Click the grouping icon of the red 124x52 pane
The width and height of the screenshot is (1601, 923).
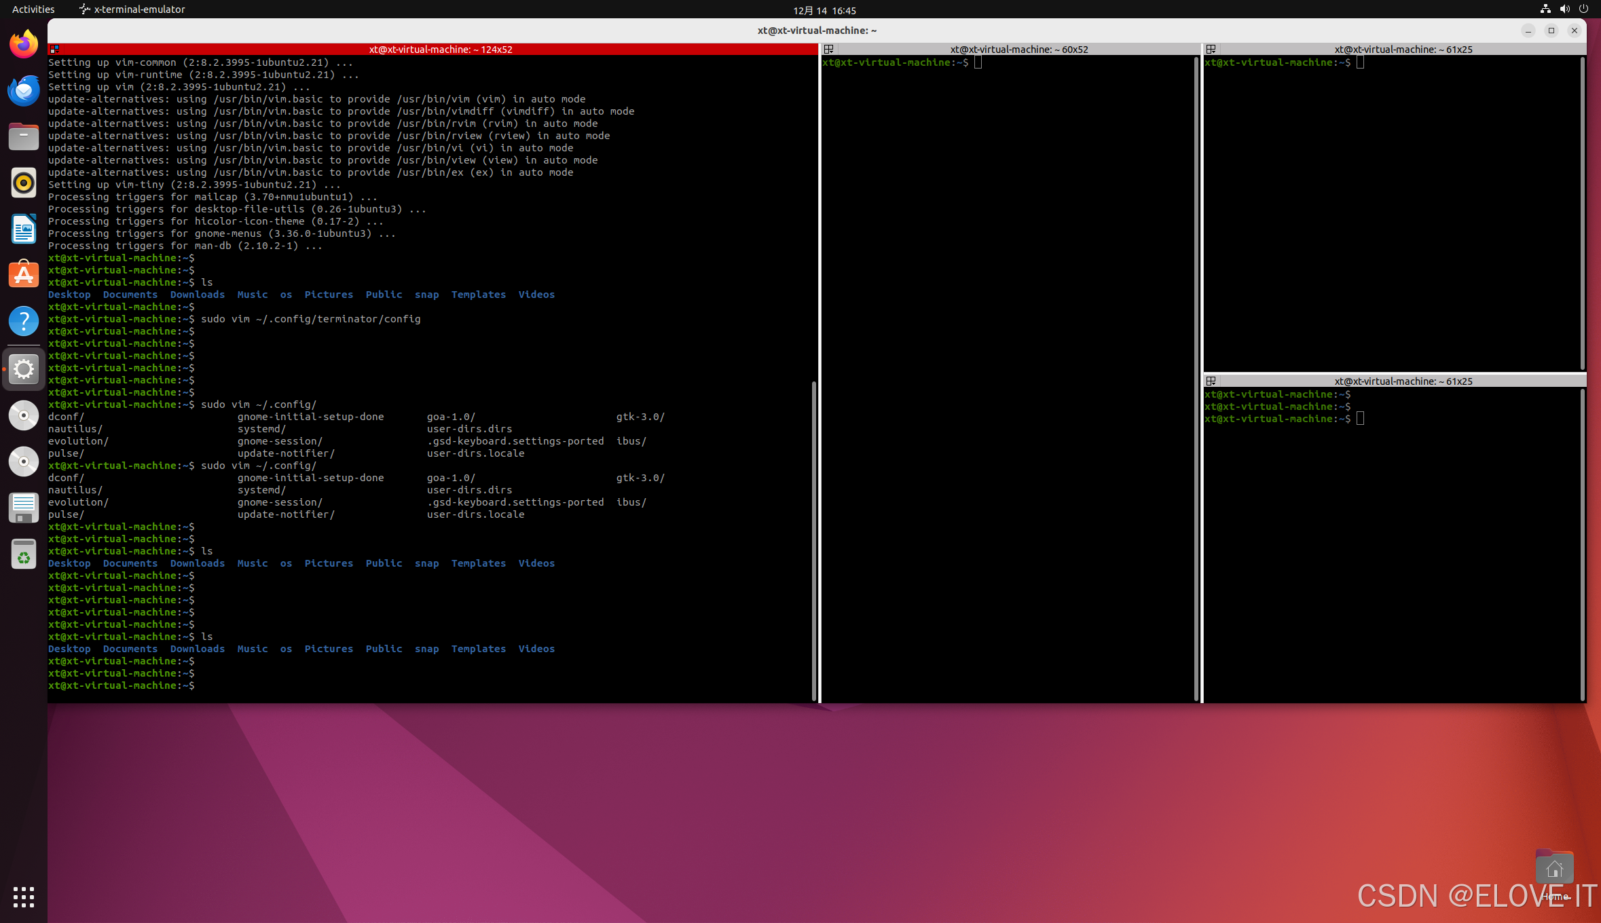point(55,49)
